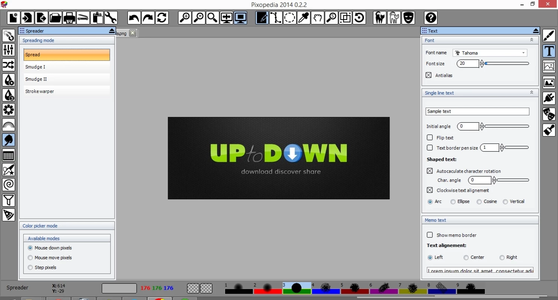
Task: Select the pencil drawing tool
Action: click(x=262, y=18)
